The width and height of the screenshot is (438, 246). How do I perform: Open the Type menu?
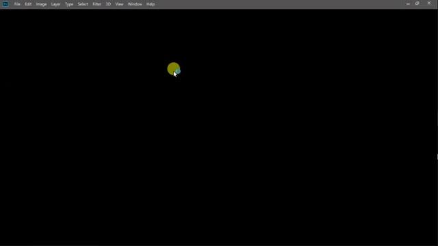pyautogui.click(x=69, y=4)
